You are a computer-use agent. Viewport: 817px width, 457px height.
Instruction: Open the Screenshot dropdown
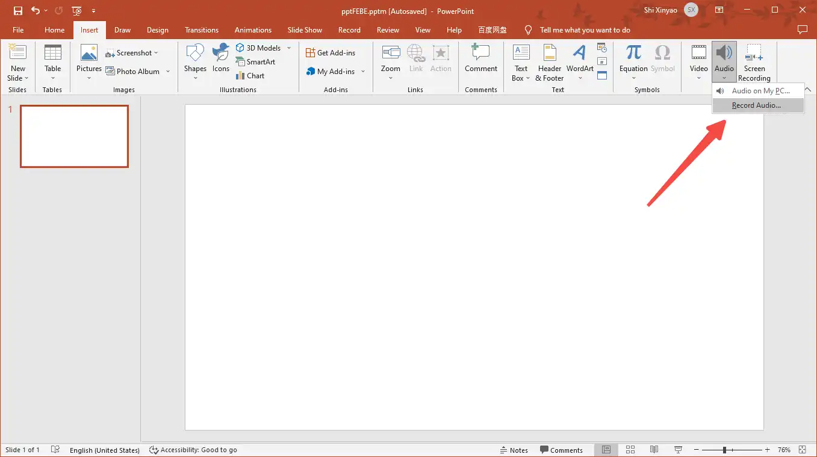[132, 53]
